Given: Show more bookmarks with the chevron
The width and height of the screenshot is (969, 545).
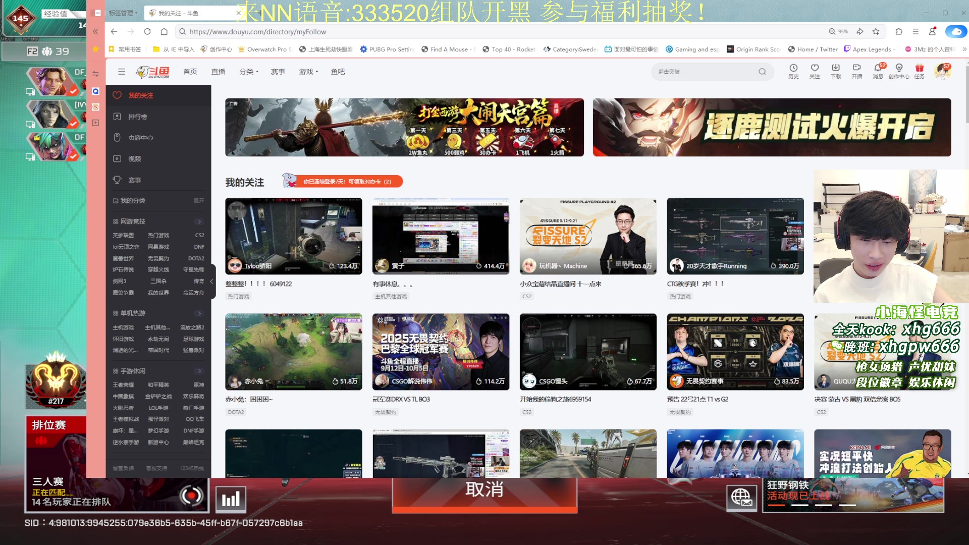Looking at the screenshot, I should coord(964,49).
